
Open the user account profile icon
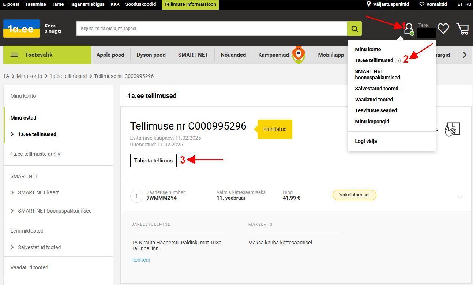(409, 29)
